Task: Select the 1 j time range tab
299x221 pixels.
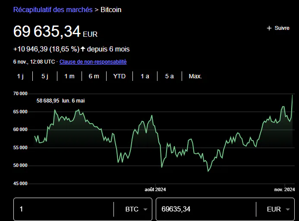Action: click(20, 76)
